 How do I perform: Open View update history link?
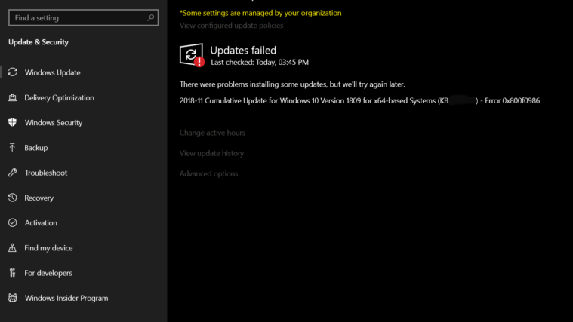click(x=211, y=153)
